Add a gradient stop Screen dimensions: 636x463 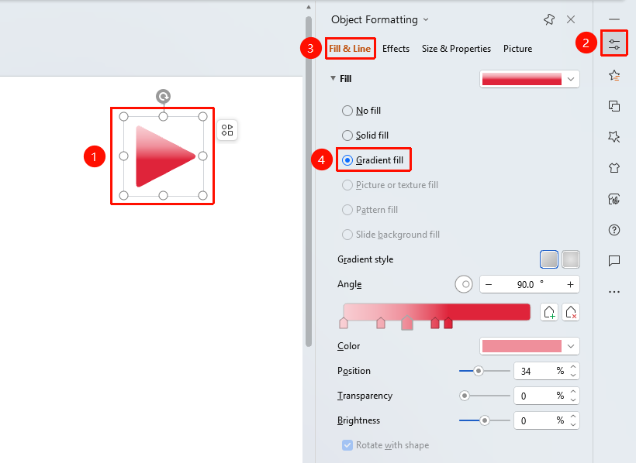[x=549, y=312]
